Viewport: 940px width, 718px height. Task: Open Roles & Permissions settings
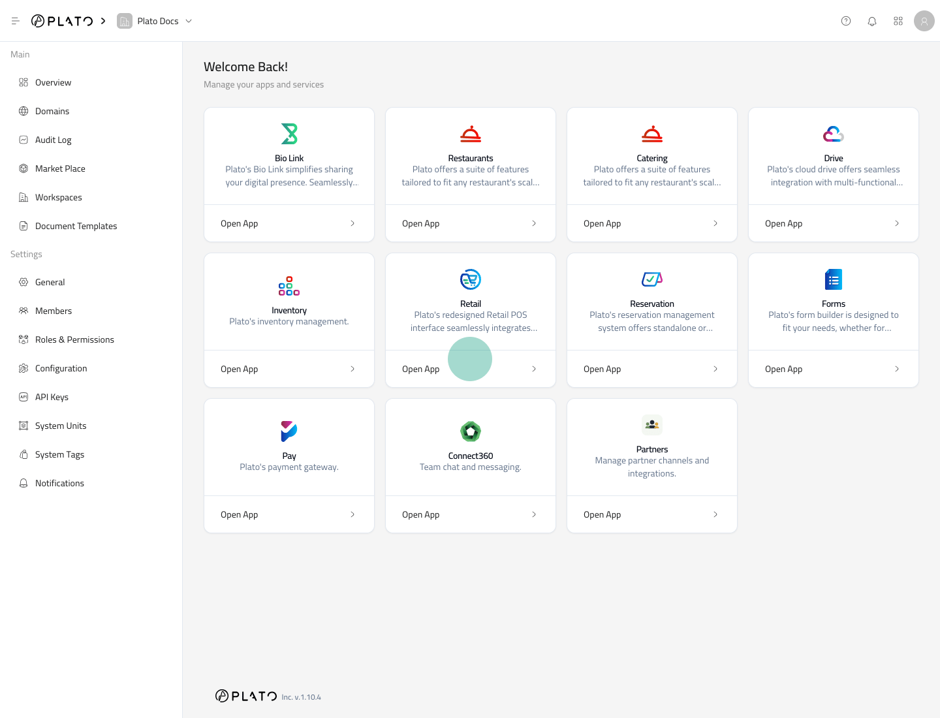click(x=91, y=339)
